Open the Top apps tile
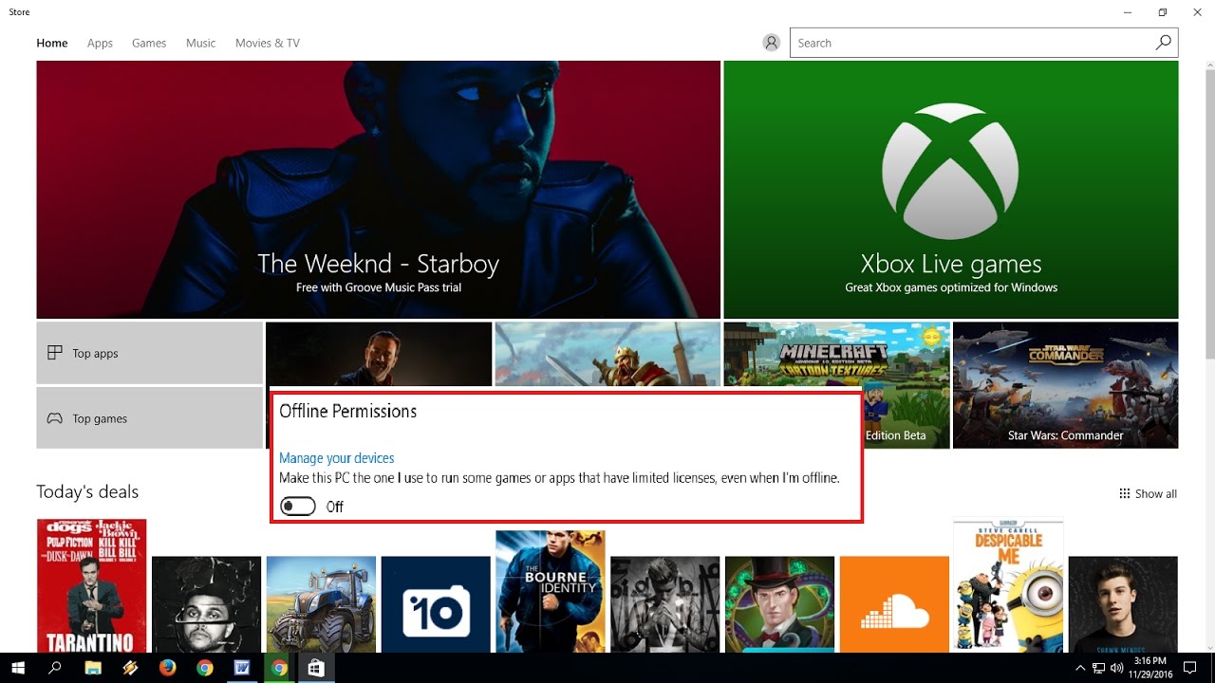Screen dimensions: 1215x683 click(149, 353)
